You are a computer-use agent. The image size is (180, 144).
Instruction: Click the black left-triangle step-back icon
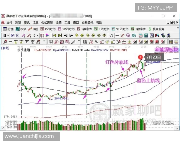(65, 36)
